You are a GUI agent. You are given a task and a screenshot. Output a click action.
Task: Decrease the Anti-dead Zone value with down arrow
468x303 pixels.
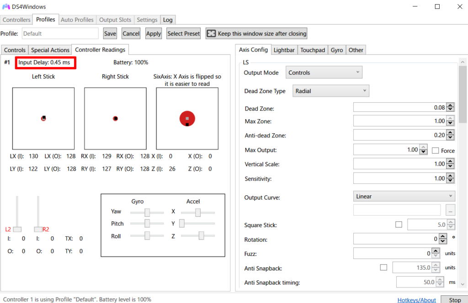coord(451,137)
